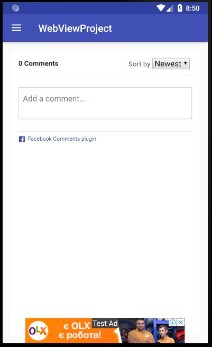
Task: Tap the round notification icon in status bar
Action: point(15,8)
